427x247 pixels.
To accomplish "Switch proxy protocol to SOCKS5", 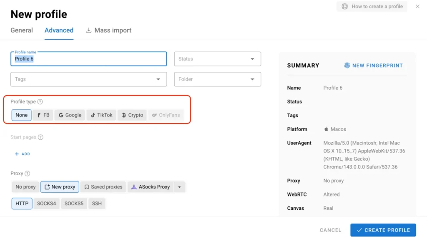I will pyautogui.click(x=74, y=204).
